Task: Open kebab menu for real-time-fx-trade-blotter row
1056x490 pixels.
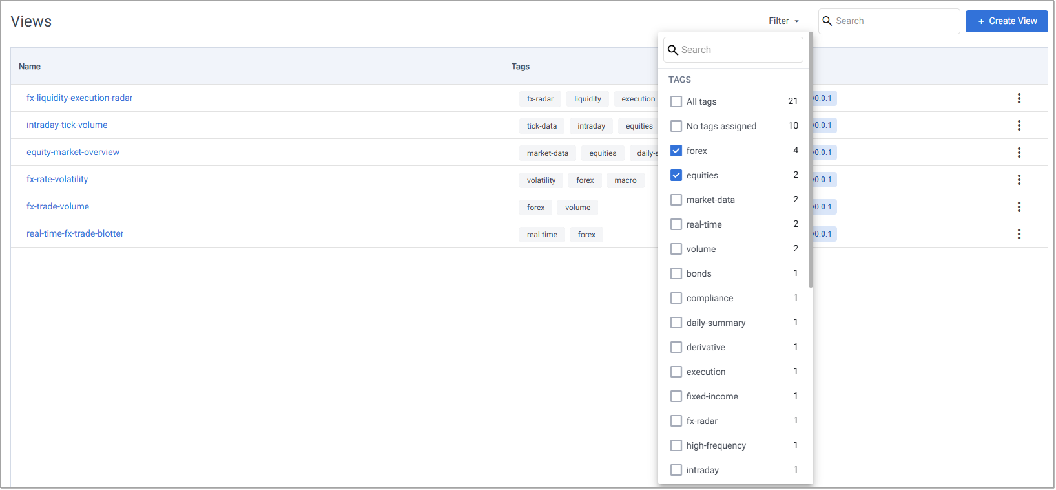Action: [1019, 234]
